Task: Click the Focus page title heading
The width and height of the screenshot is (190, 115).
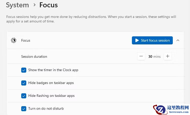Action: click(49, 5)
